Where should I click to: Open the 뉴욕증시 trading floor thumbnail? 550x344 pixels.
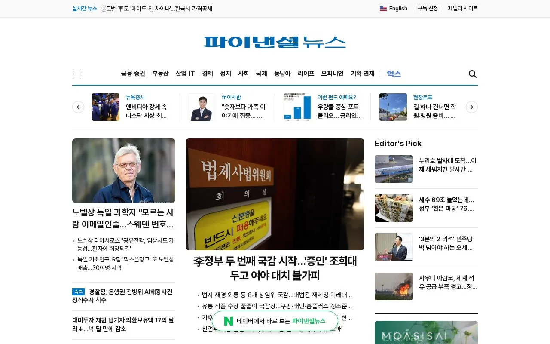(x=106, y=107)
